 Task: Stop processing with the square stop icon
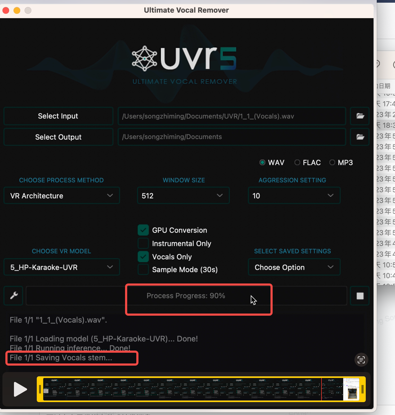coord(360,296)
